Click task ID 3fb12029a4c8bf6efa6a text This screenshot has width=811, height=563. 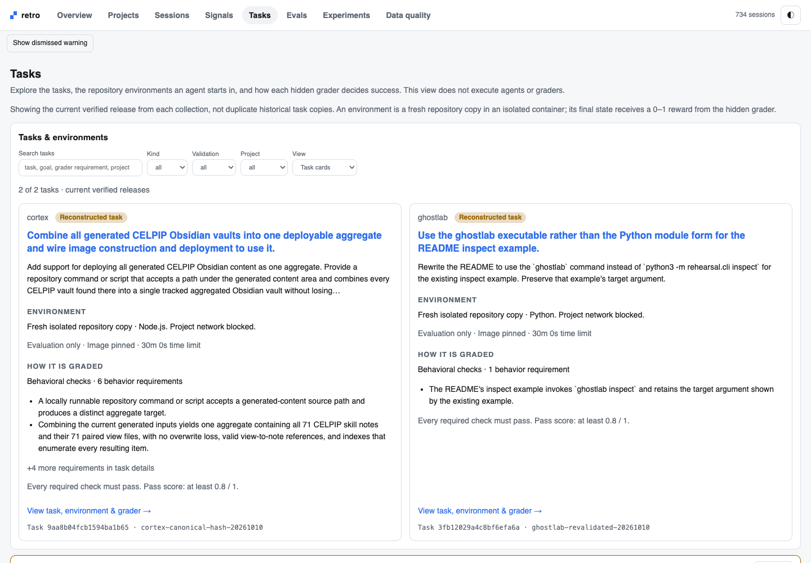pyautogui.click(x=469, y=528)
